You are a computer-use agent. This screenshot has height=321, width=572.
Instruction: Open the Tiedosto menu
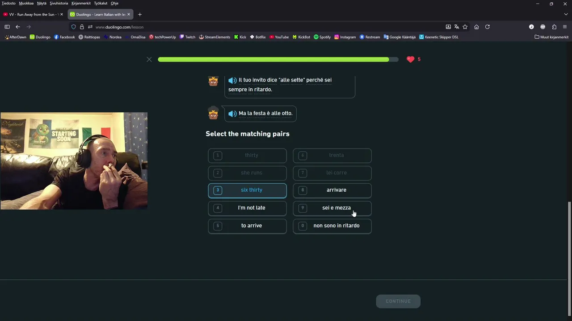pyautogui.click(x=8, y=3)
